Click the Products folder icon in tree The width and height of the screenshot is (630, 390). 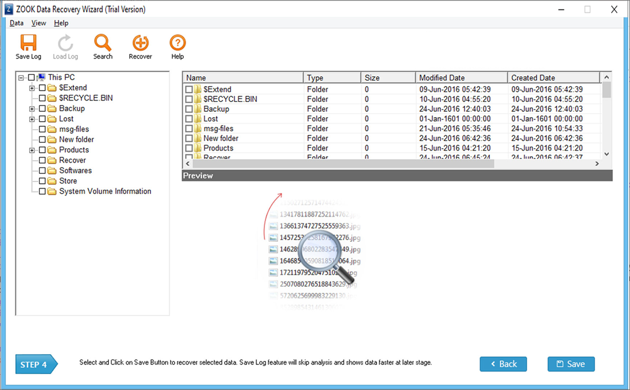[x=52, y=150]
